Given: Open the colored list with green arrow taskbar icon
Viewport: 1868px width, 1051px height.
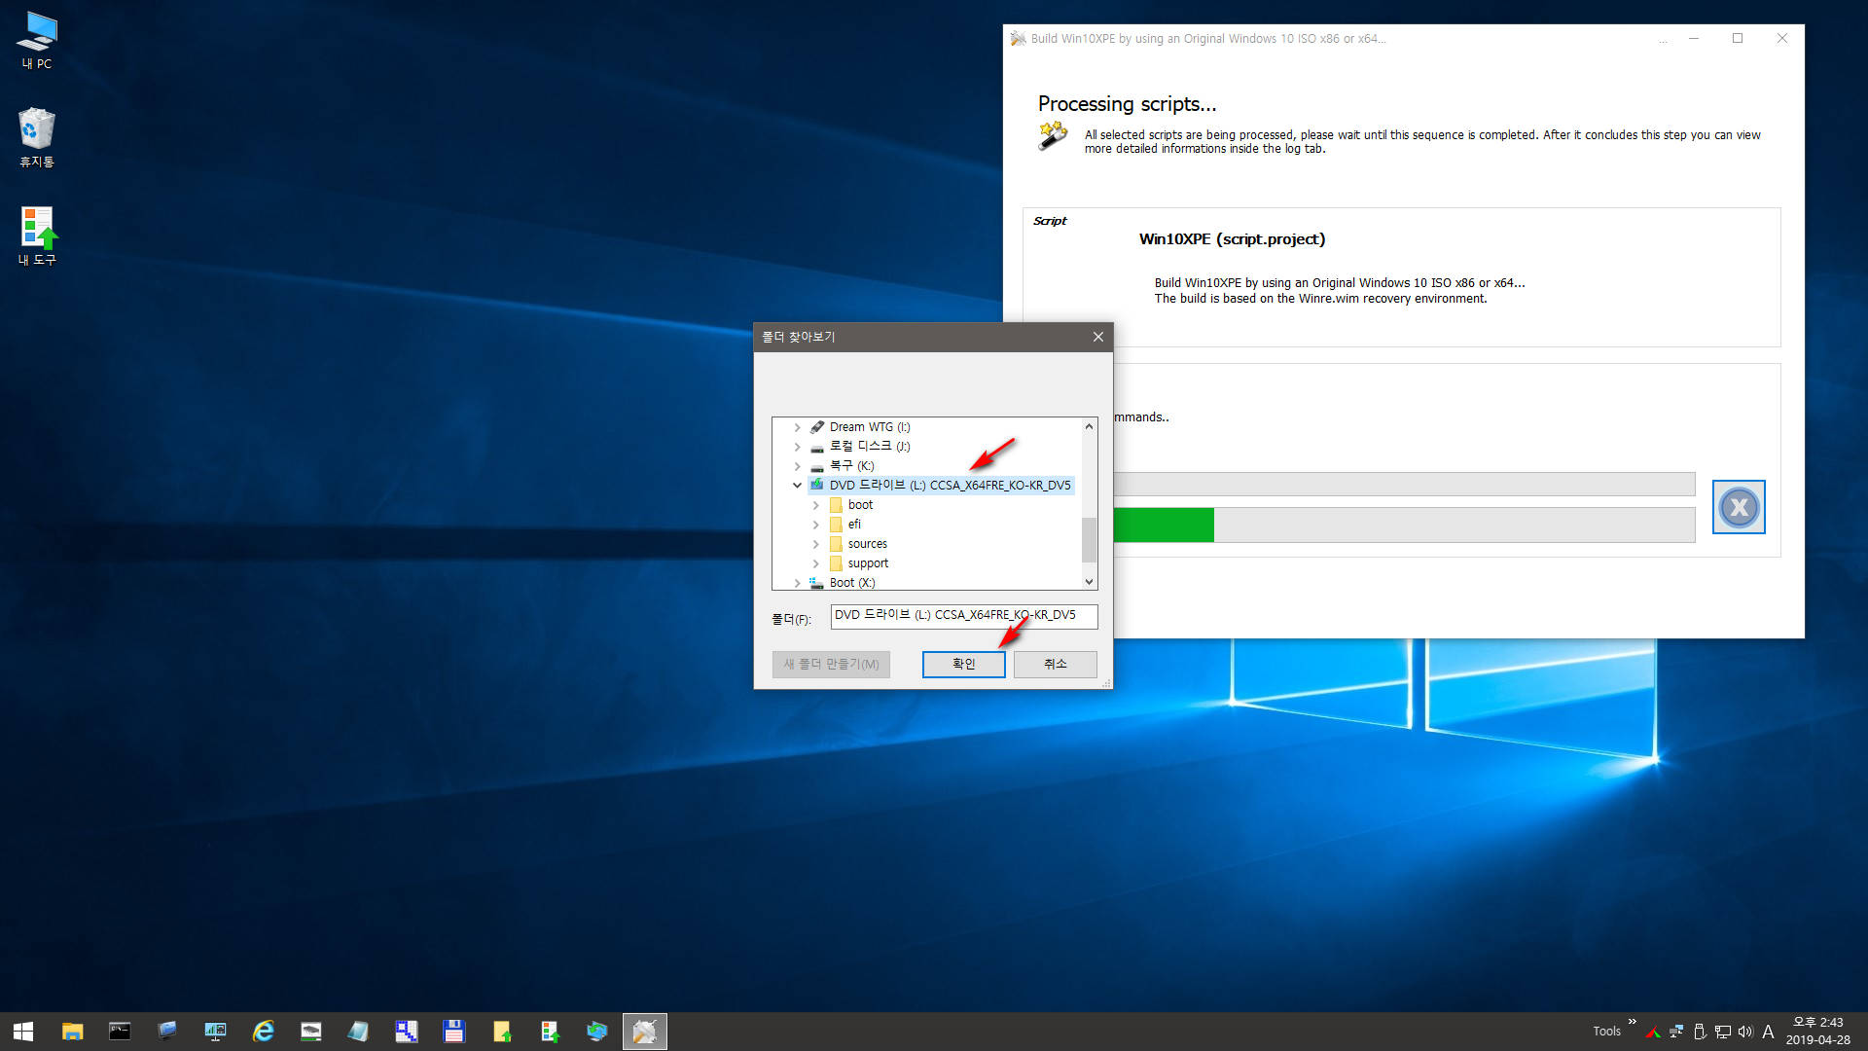Looking at the screenshot, I should point(550,1032).
